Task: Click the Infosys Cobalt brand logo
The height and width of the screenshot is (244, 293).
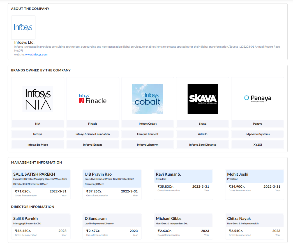Action: (147, 99)
